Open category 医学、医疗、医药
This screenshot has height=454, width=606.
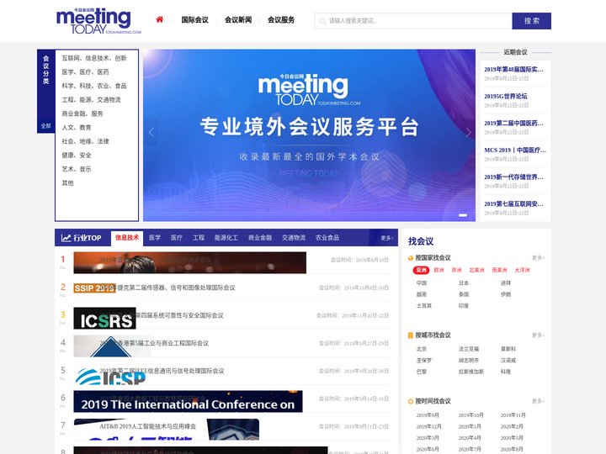click(x=85, y=72)
